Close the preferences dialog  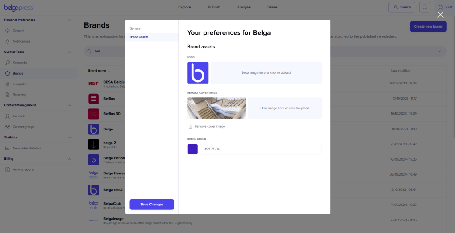coord(440,15)
